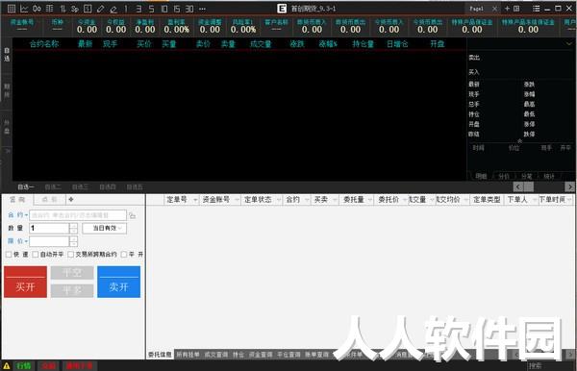Increase price with up stepper
577x371 pixels.
(x=74, y=238)
